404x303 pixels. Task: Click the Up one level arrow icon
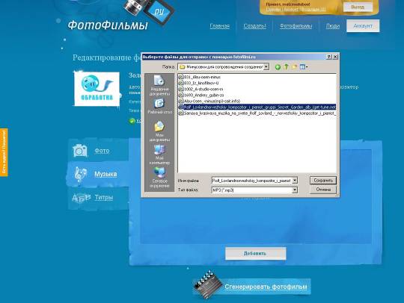coord(286,67)
